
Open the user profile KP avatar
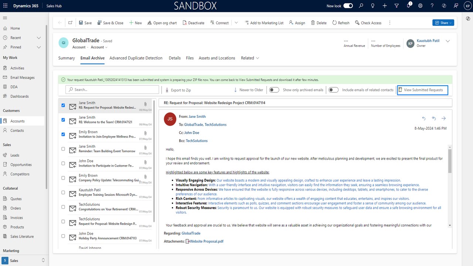click(467, 6)
